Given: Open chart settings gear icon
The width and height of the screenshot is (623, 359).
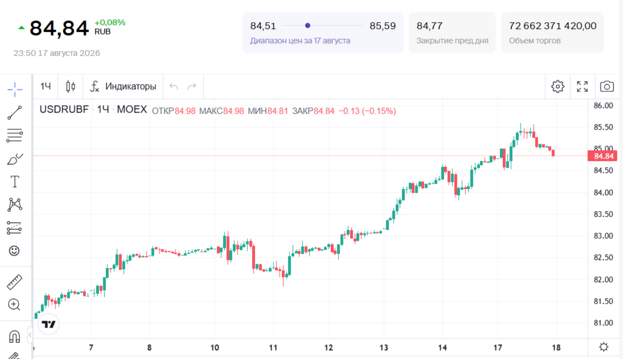Looking at the screenshot, I should pyautogui.click(x=558, y=86).
